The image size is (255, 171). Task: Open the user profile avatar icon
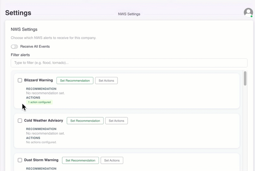pyautogui.click(x=248, y=12)
